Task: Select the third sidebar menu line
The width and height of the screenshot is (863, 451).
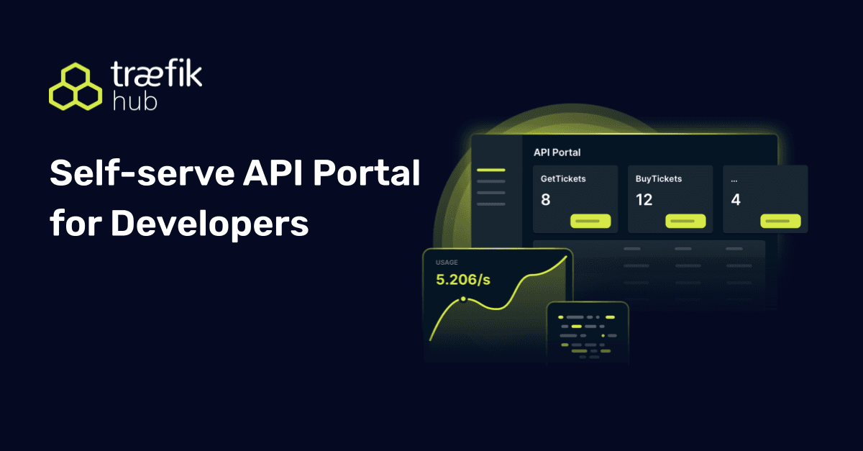Action: tap(490, 193)
